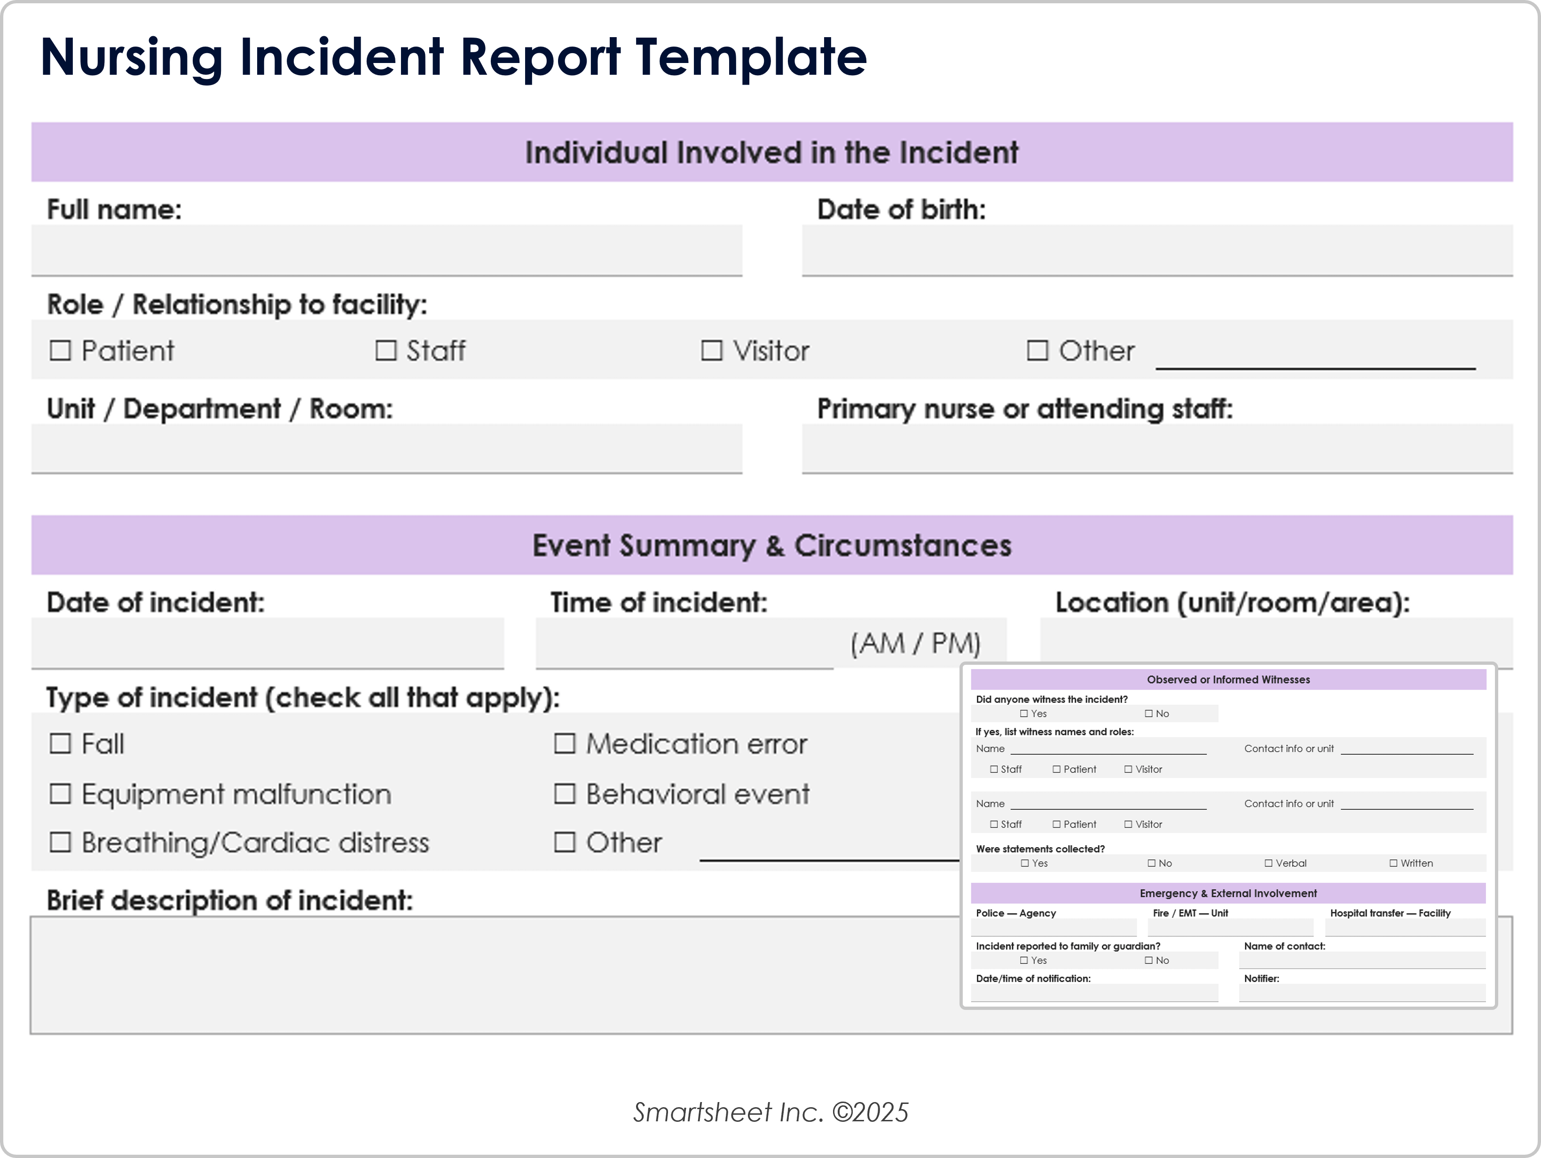Click the Primary nurse or attending staff field
The width and height of the screenshot is (1541, 1158).
click(1156, 448)
